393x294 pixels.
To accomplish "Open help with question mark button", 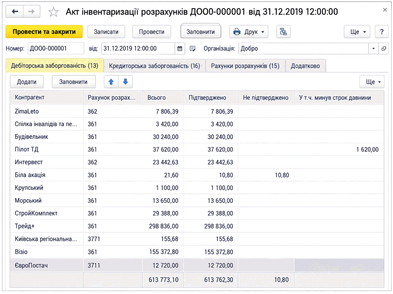I will click(382, 32).
